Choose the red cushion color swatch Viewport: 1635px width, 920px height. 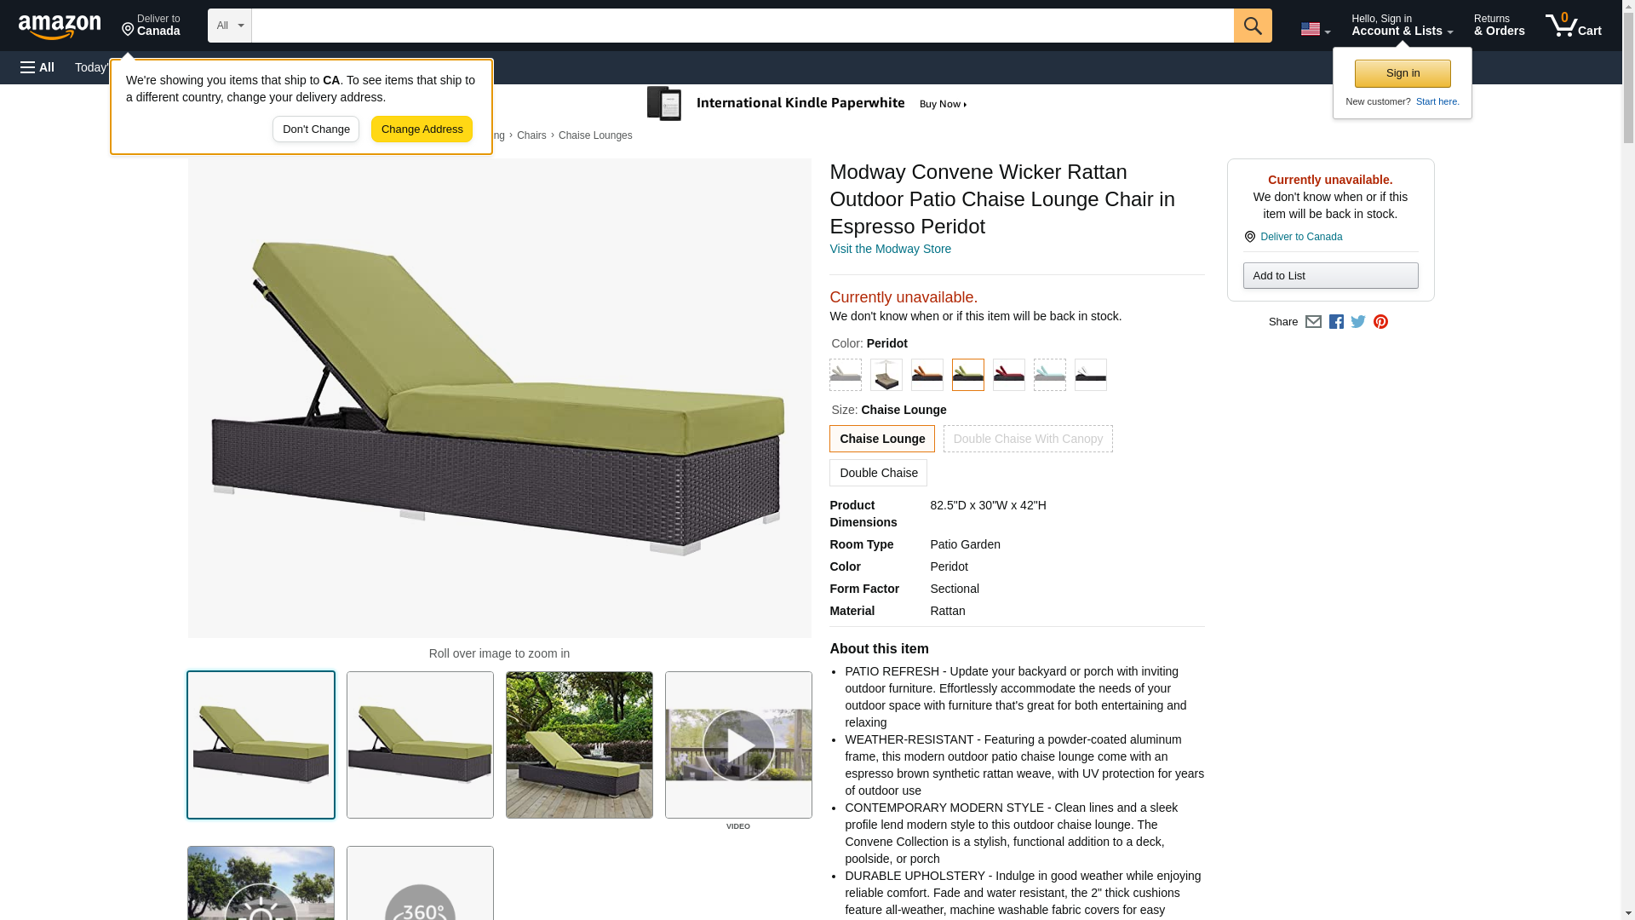1008,375
